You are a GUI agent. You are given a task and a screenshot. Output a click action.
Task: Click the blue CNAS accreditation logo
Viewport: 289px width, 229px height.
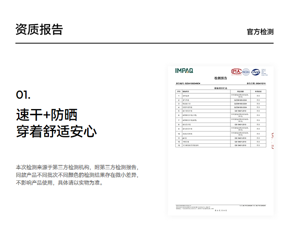click(x=256, y=72)
